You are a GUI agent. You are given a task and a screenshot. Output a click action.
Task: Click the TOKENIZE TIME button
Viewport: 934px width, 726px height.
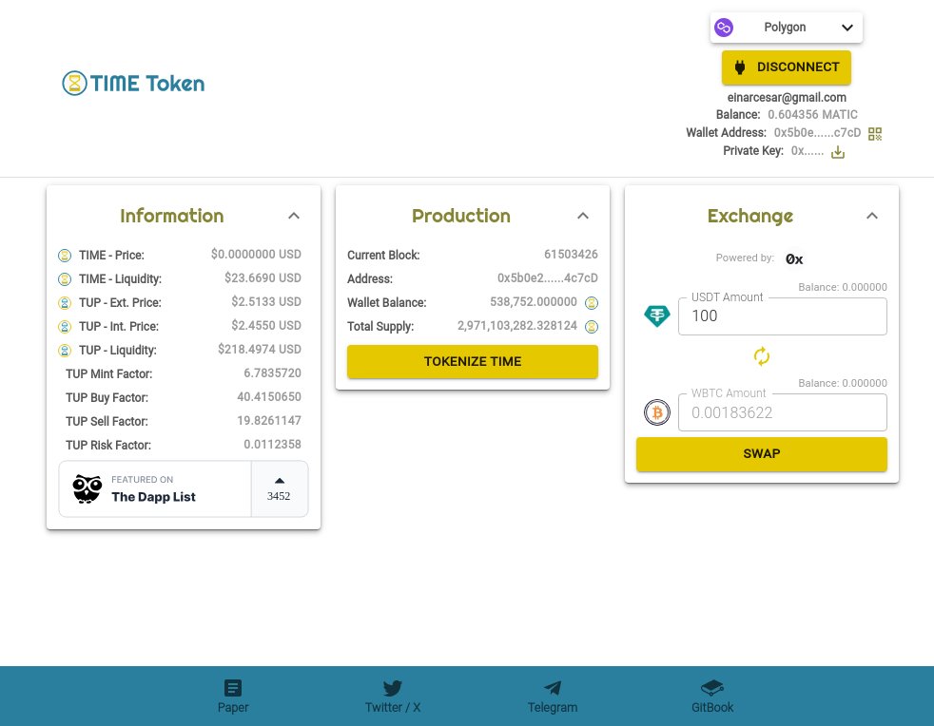click(473, 361)
